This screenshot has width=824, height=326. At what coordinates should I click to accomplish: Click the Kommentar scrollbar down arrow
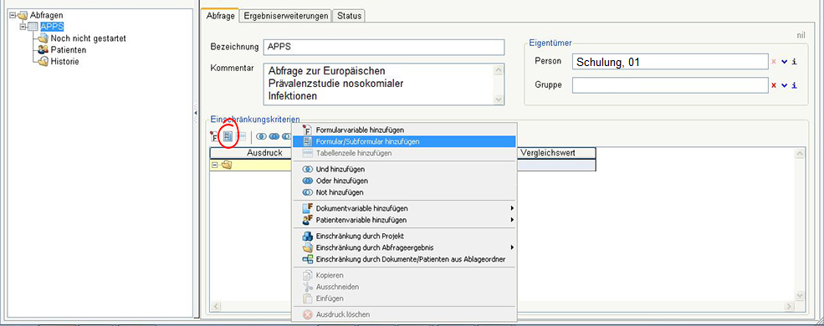499,99
